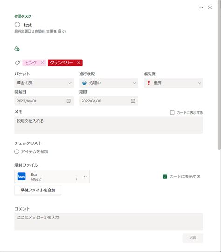The height and width of the screenshot is (252, 221).
Task: Open the more options ellipsis menu
Action: pyautogui.click(x=201, y=7)
